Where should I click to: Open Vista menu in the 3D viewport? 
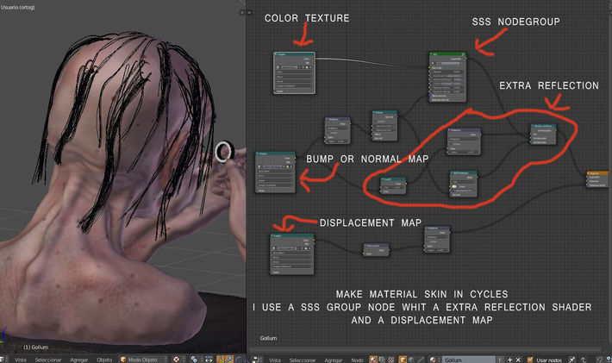coord(21,360)
